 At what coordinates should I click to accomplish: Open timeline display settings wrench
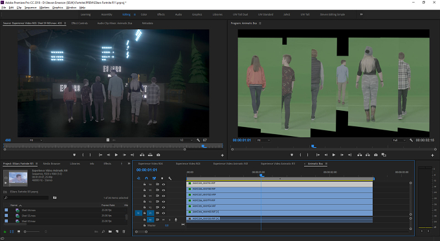point(170,178)
